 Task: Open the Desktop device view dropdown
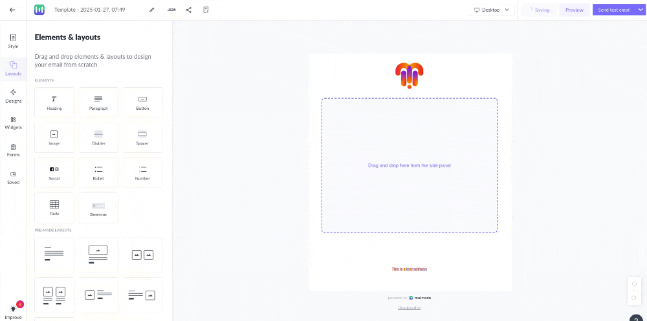(492, 10)
